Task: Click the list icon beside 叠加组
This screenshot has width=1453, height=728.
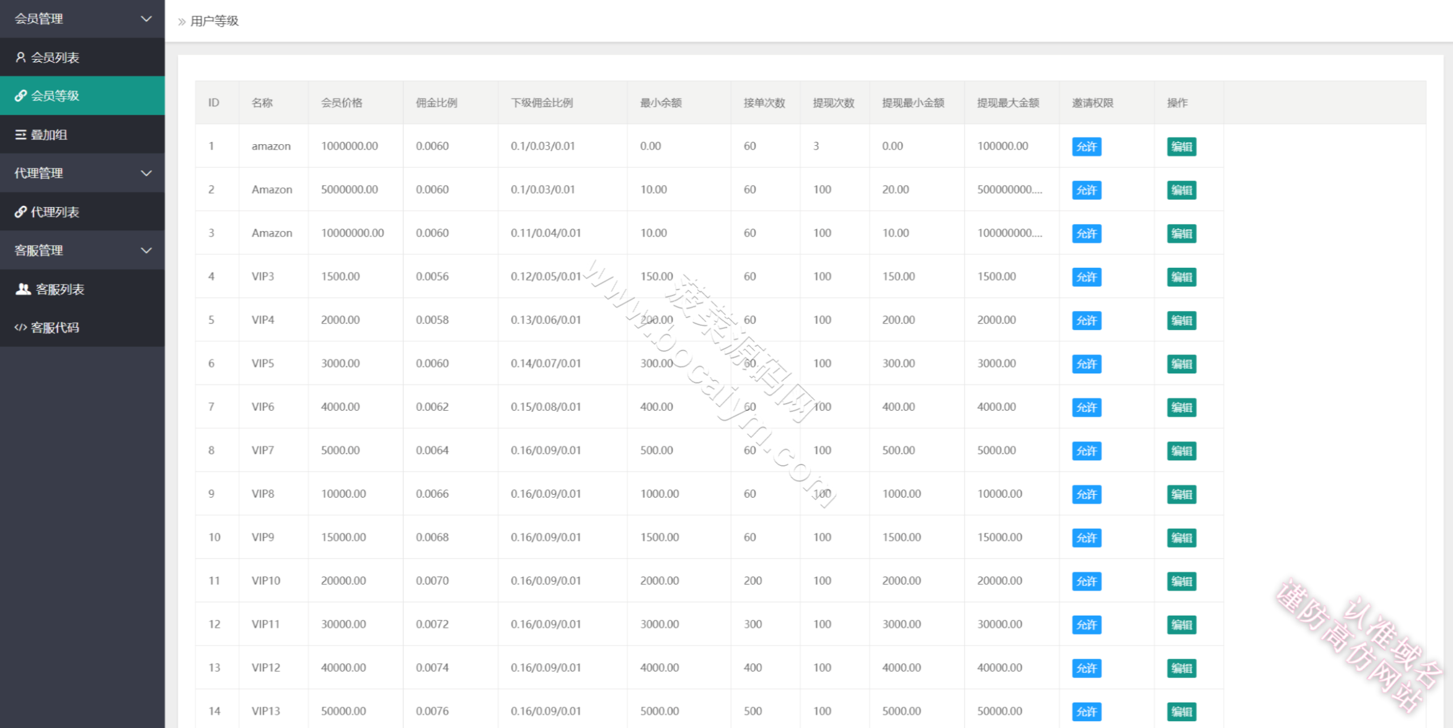Action: [x=20, y=134]
